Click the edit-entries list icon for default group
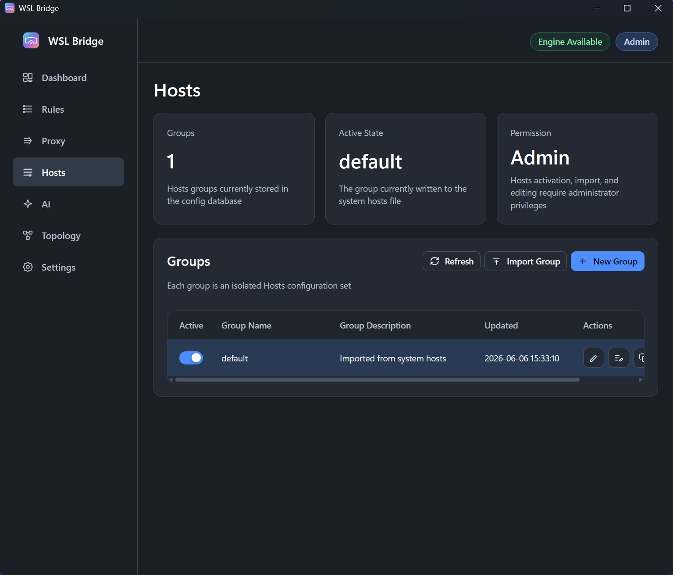The image size is (673, 575). click(619, 358)
